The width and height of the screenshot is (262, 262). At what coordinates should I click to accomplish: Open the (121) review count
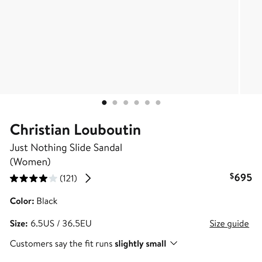(x=68, y=178)
